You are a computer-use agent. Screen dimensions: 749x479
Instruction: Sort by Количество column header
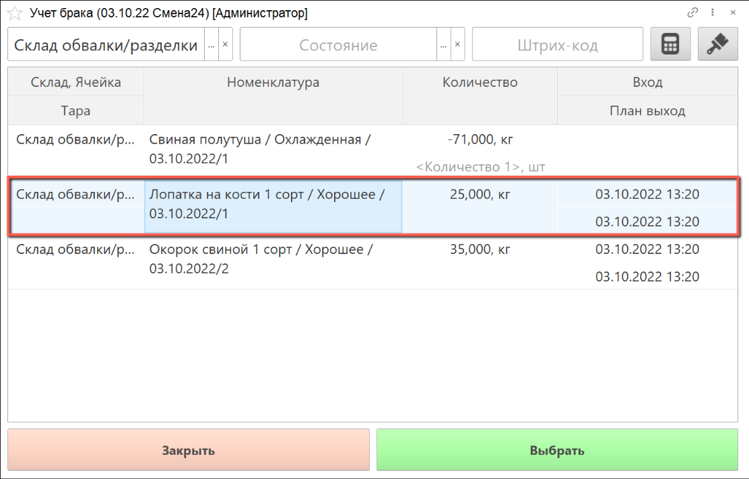(x=480, y=82)
